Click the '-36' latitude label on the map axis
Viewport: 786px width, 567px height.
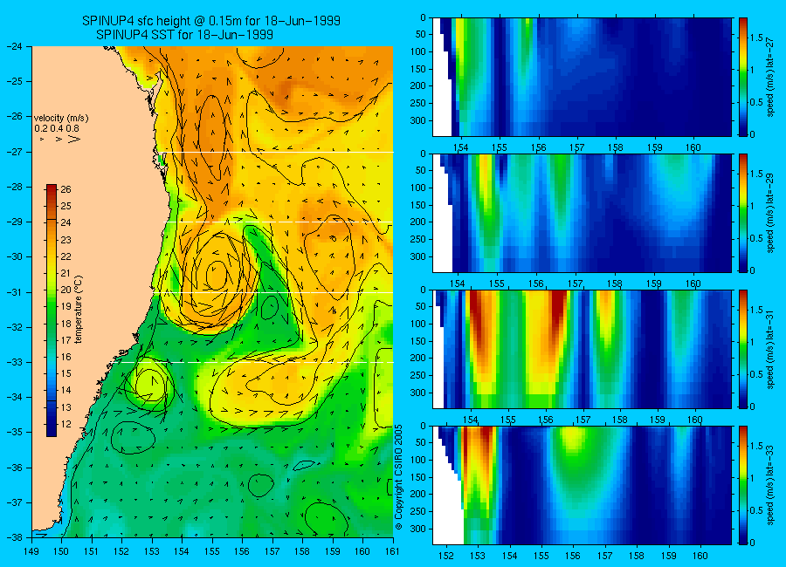[15, 468]
